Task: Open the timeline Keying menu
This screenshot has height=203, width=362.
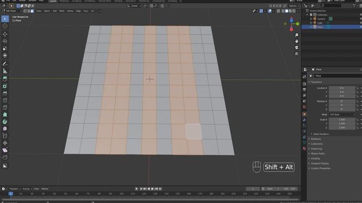Action: click(x=27, y=189)
